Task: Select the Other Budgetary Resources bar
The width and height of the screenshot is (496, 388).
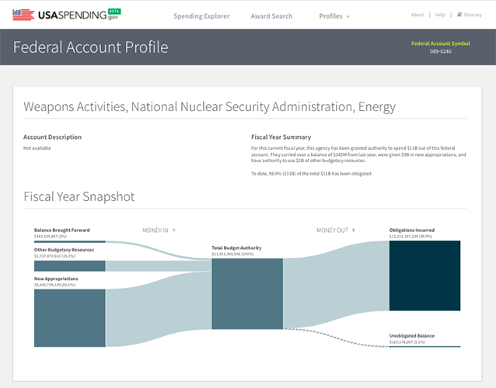Action: 70,266
